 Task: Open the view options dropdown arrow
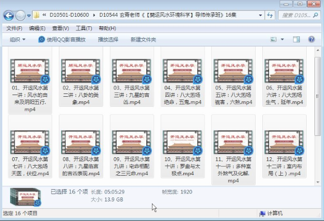(x=282, y=39)
